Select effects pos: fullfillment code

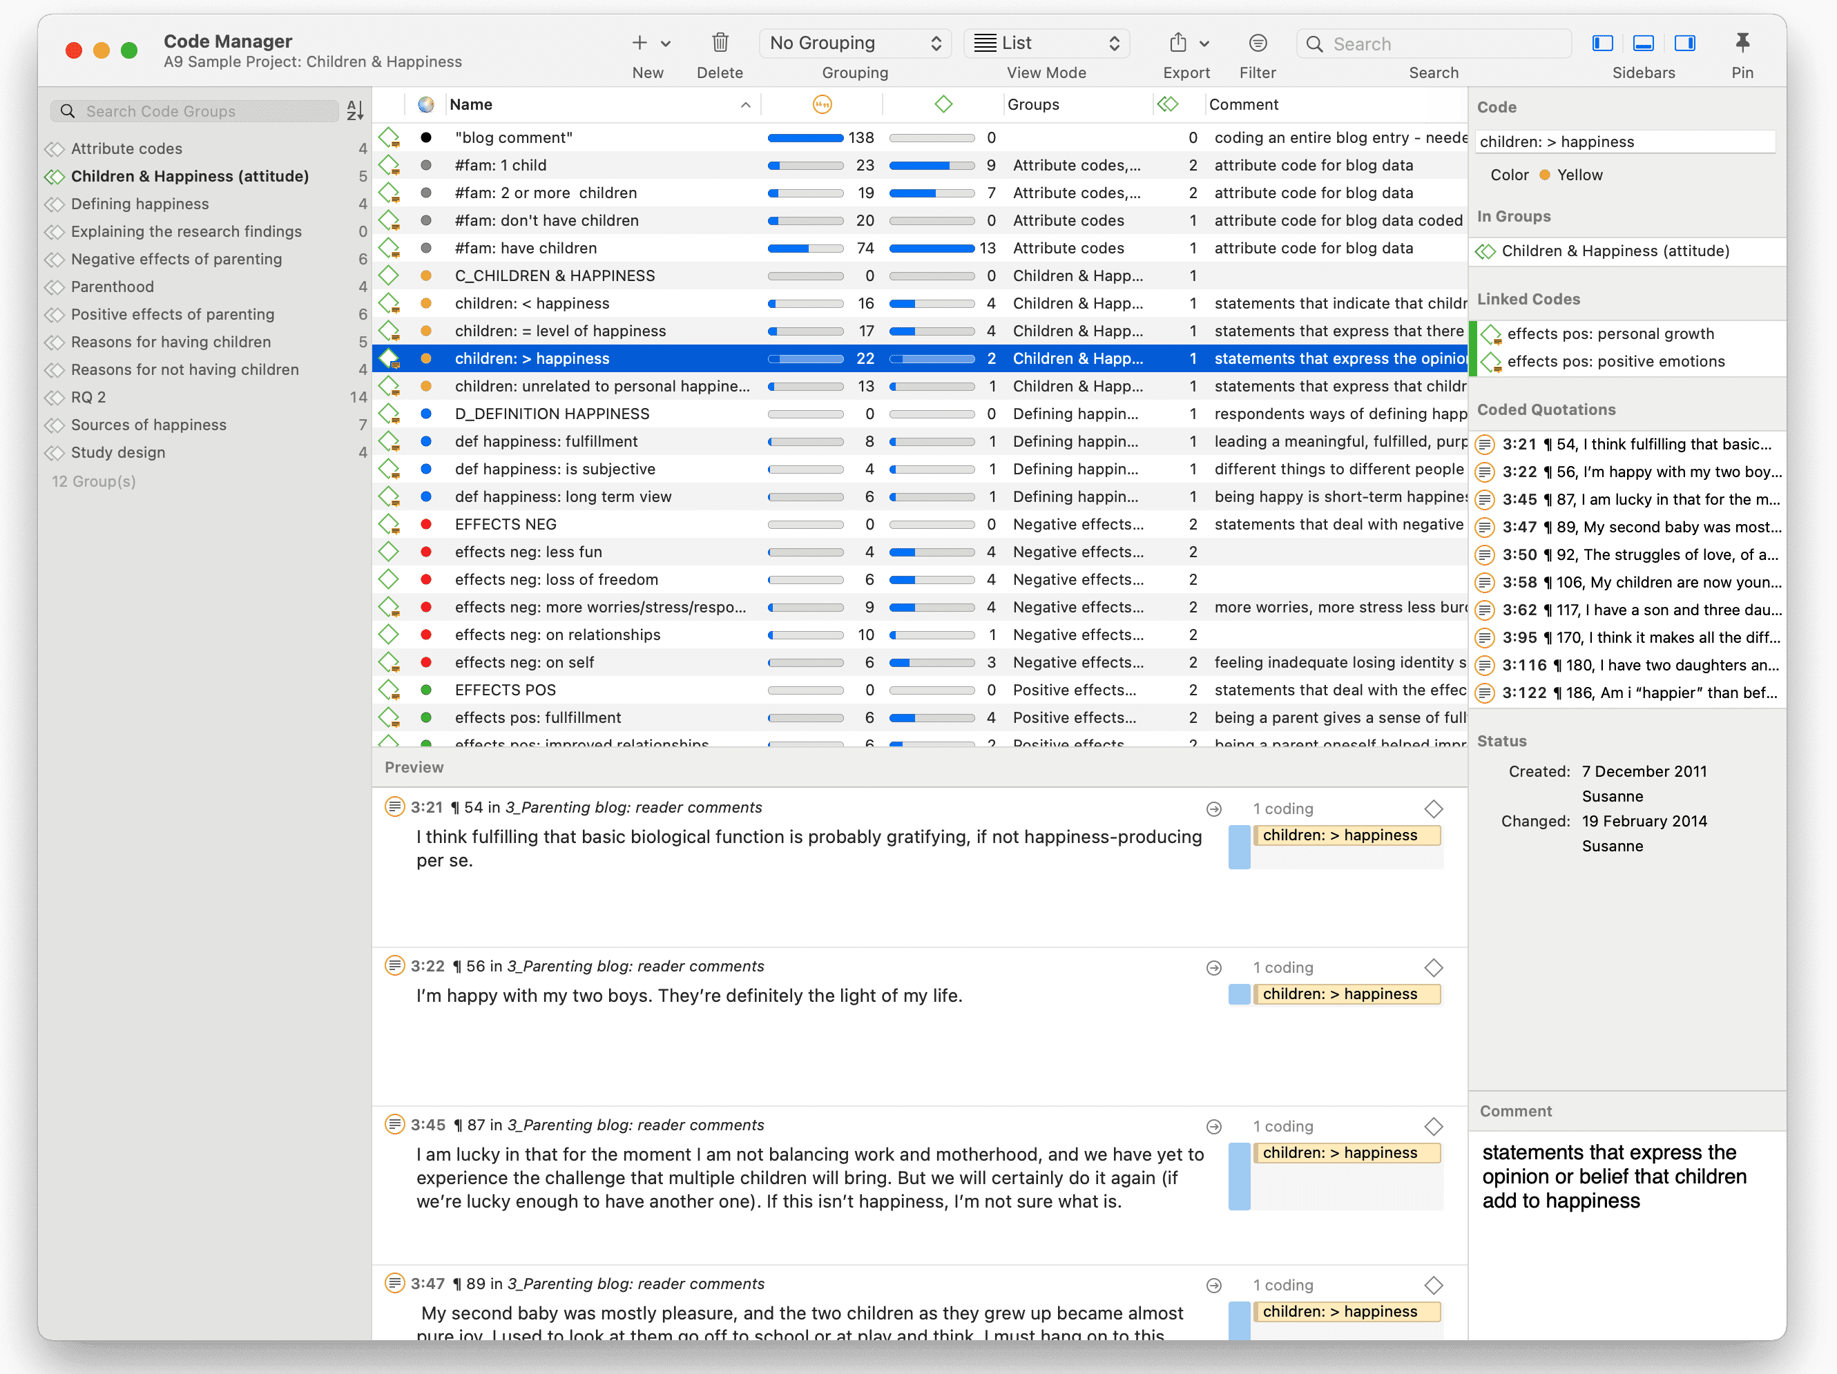click(919, 717)
